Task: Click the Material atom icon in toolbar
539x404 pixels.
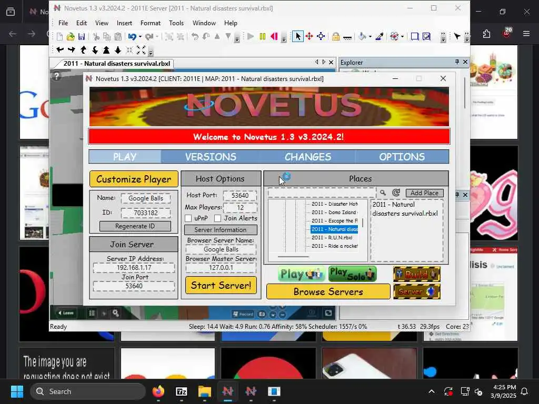Action: 394,36
